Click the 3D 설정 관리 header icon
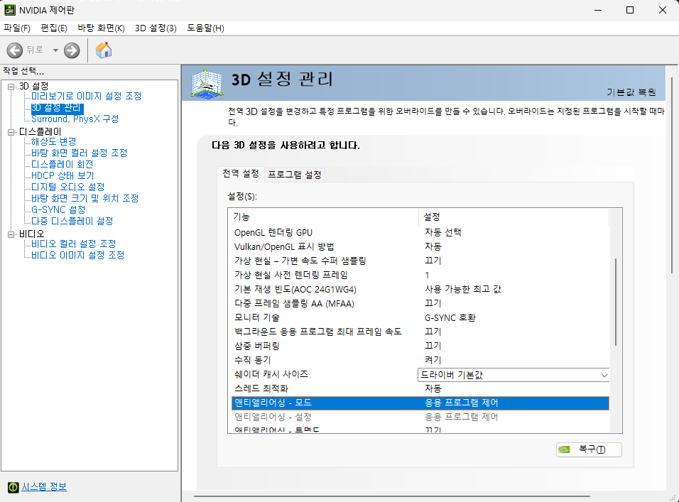The height and width of the screenshot is (502, 679). [x=207, y=83]
